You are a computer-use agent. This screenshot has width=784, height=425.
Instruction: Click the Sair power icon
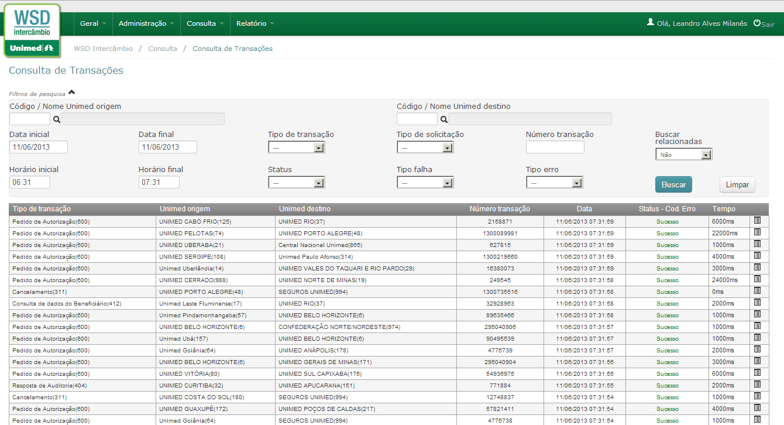pyautogui.click(x=757, y=23)
